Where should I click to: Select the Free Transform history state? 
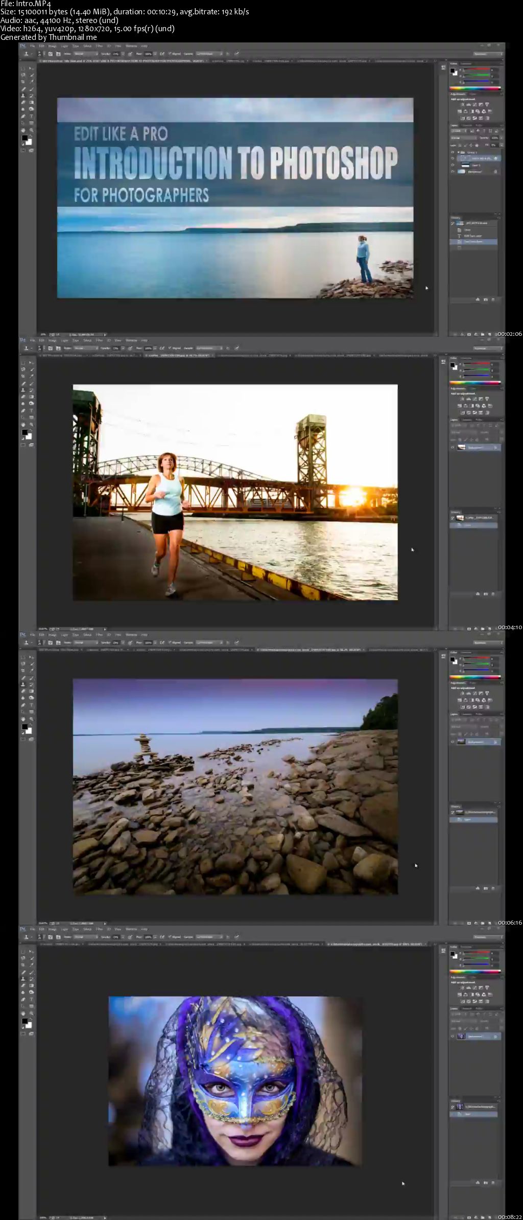click(x=473, y=242)
